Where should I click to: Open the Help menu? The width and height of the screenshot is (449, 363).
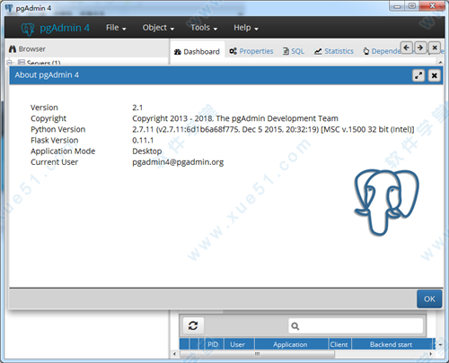pos(246,28)
